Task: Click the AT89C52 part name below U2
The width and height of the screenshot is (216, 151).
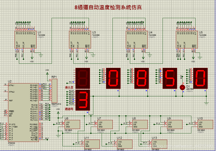Action: tap(12, 143)
